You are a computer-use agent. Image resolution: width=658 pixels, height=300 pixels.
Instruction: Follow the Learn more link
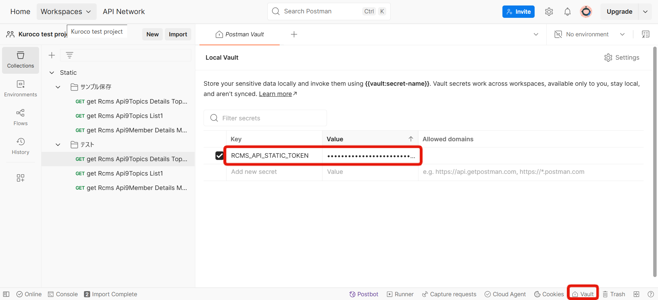pyautogui.click(x=276, y=94)
